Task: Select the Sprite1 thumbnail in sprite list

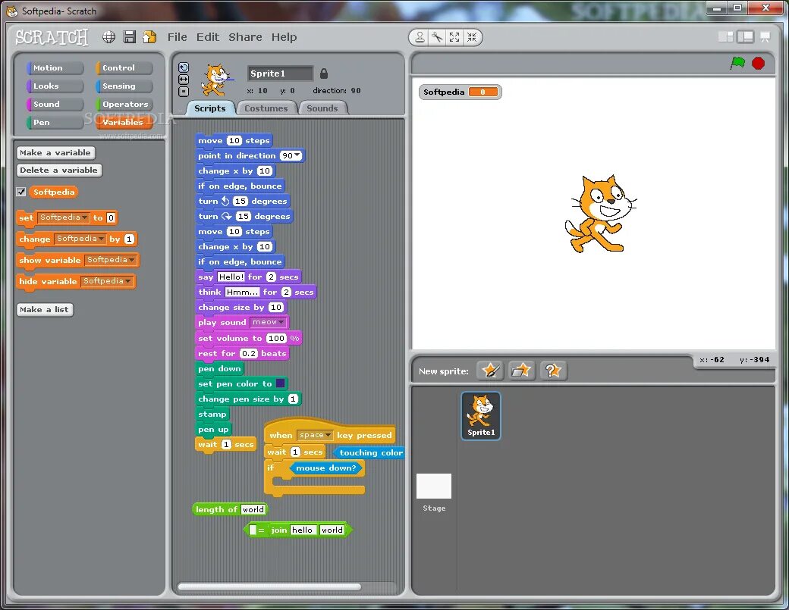Action: tap(481, 415)
